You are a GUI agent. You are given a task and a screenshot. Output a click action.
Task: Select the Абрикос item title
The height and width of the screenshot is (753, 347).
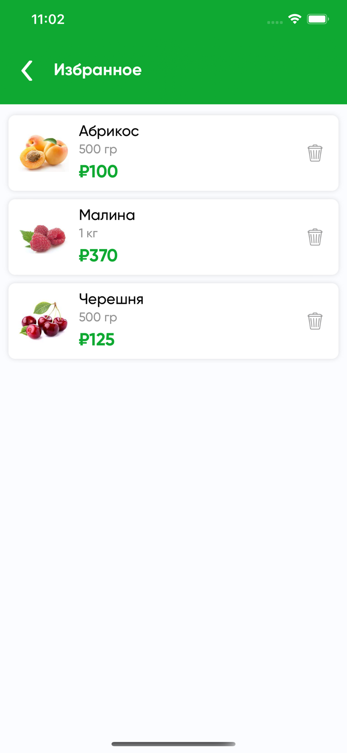pos(109,131)
